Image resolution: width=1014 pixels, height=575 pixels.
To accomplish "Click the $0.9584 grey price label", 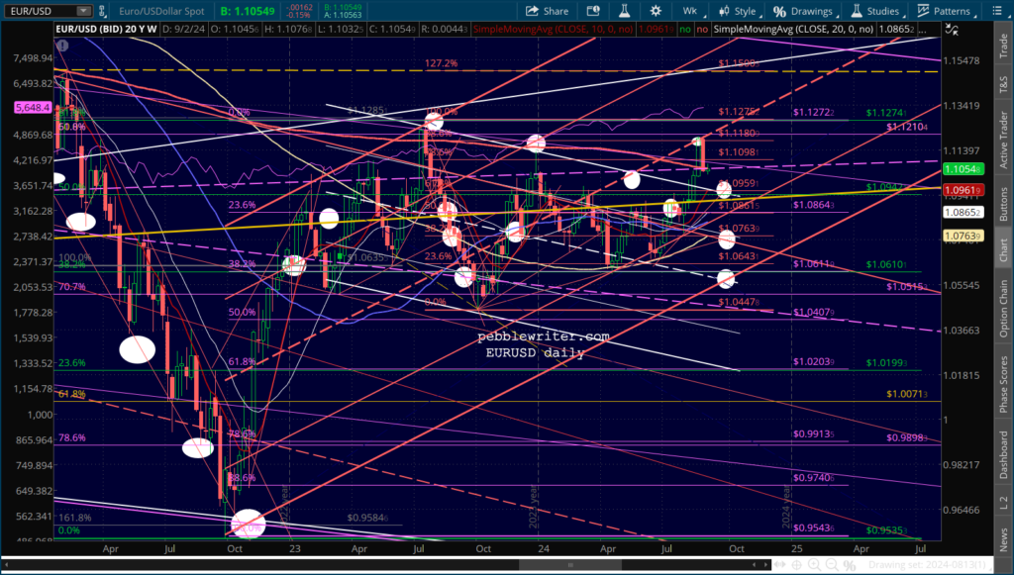I will 368,518.
